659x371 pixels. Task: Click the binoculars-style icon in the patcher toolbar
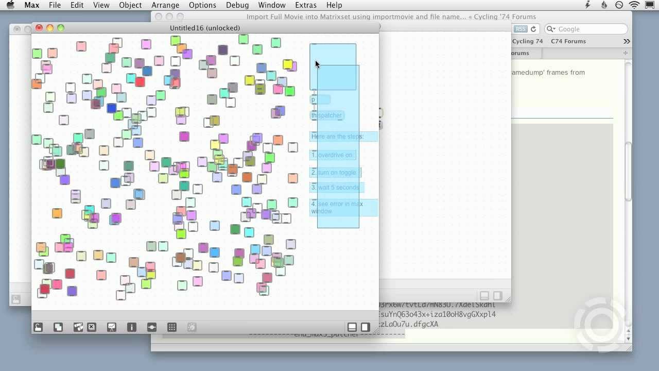[x=78, y=327]
